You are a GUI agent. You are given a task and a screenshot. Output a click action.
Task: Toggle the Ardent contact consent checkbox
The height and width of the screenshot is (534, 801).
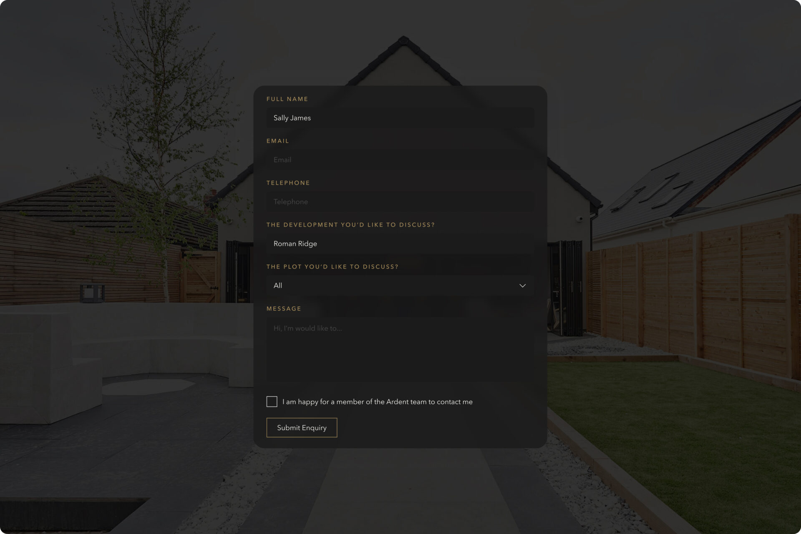[x=272, y=402]
